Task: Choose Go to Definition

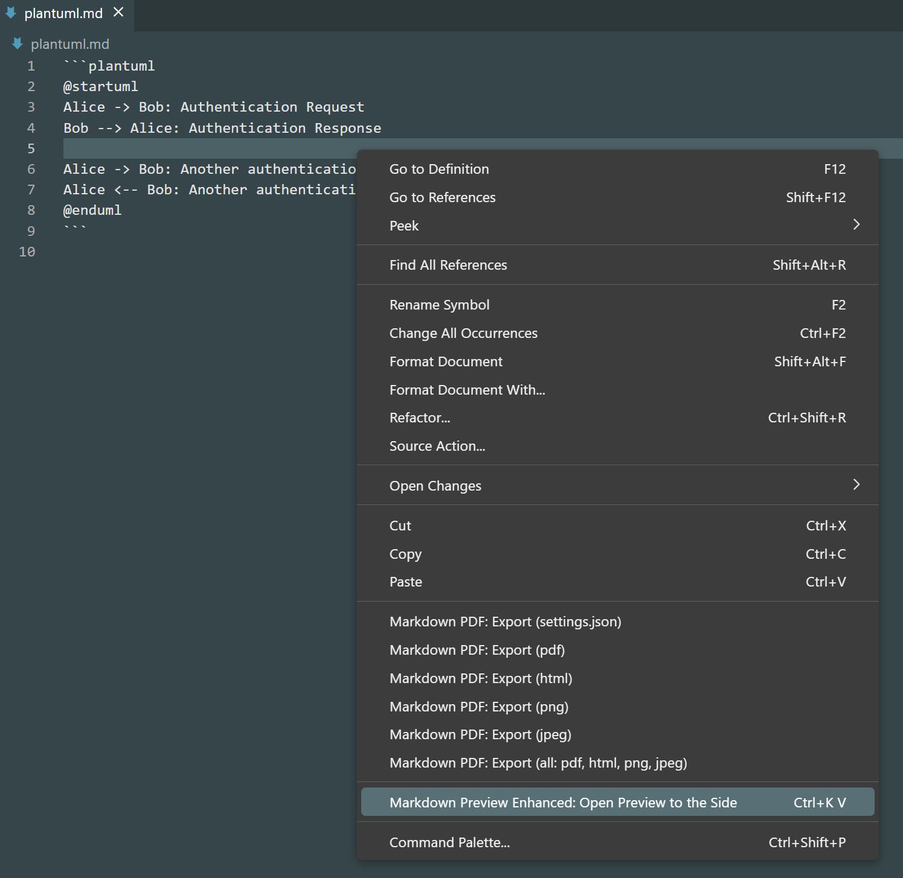Action: (617, 169)
